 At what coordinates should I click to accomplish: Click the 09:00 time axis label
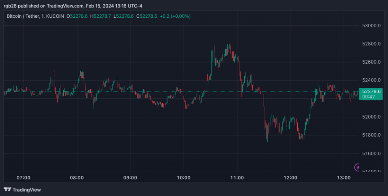tap(130, 177)
